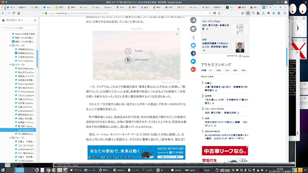
Task: Go back to the previous page
Action: 3,13
